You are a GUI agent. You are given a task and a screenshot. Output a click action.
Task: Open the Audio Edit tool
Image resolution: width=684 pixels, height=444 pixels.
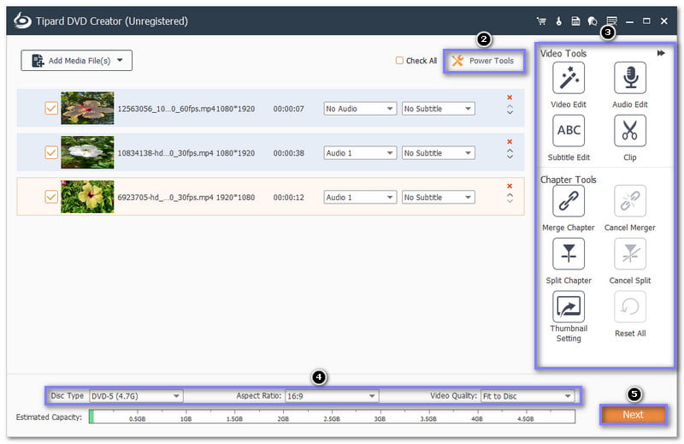(x=630, y=78)
